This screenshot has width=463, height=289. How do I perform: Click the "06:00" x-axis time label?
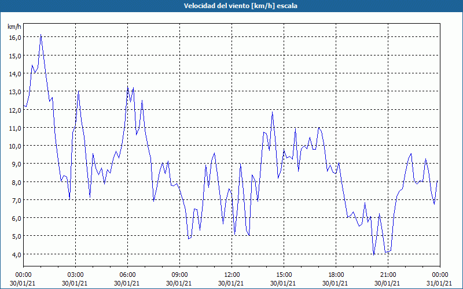point(127,275)
